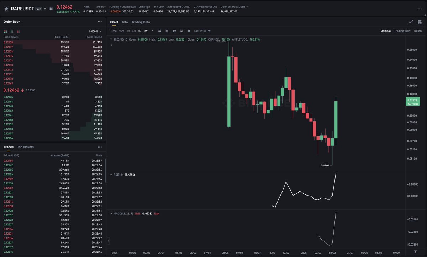427x257 pixels.
Task: Expand the chart to fullscreen
Action: pyautogui.click(x=411, y=22)
